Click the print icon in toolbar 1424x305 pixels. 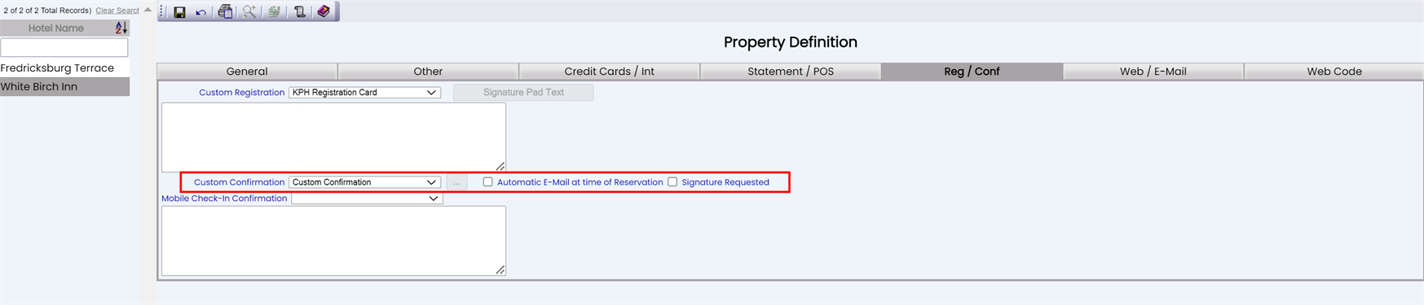(x=225, y=11)
